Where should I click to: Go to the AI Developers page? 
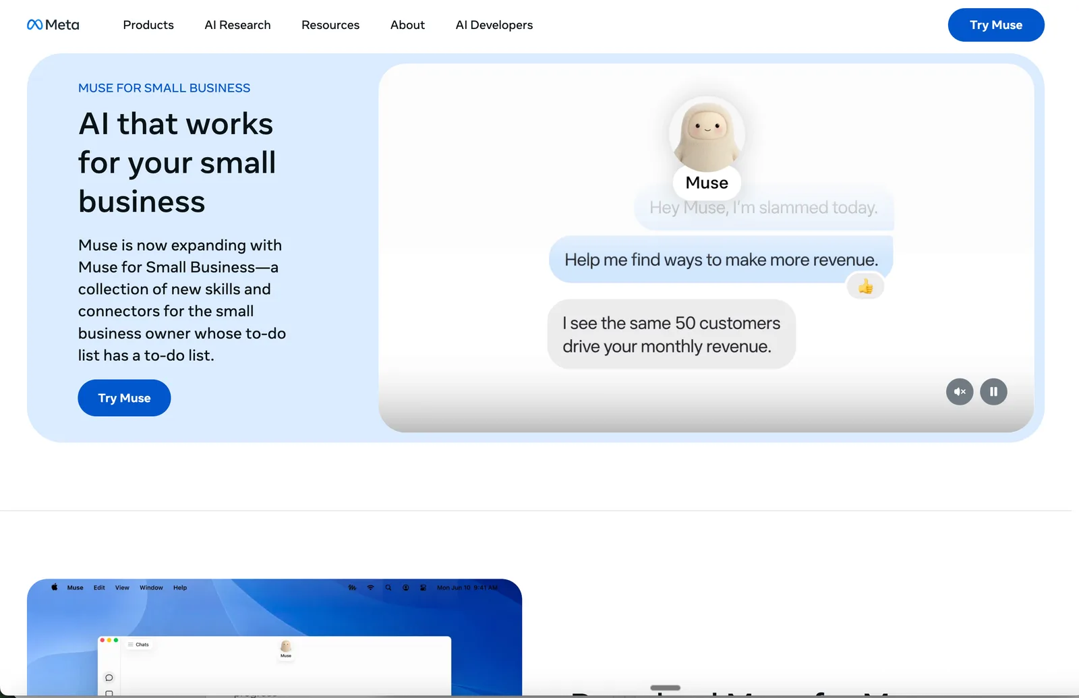(494, 25)
